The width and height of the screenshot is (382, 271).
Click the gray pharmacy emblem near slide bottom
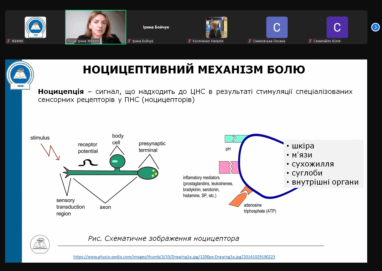(40, 244)
